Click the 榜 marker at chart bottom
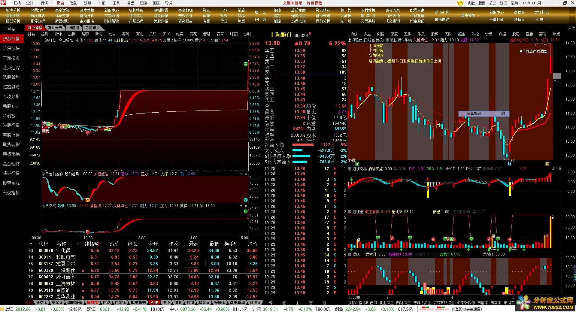The height and width of the screenshot is (312, 576). pos(547,164)
